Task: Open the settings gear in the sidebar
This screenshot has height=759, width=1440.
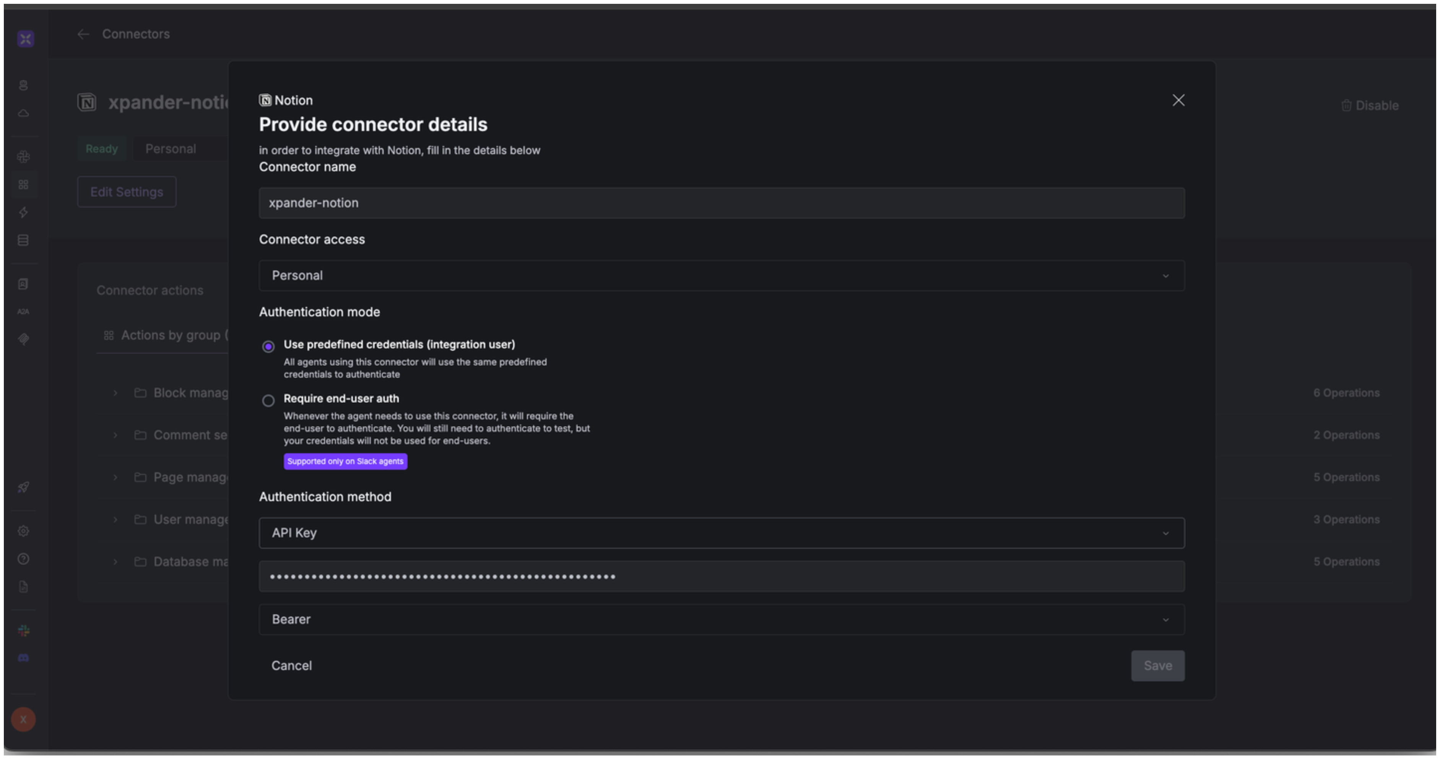Action: pos(23,531)
